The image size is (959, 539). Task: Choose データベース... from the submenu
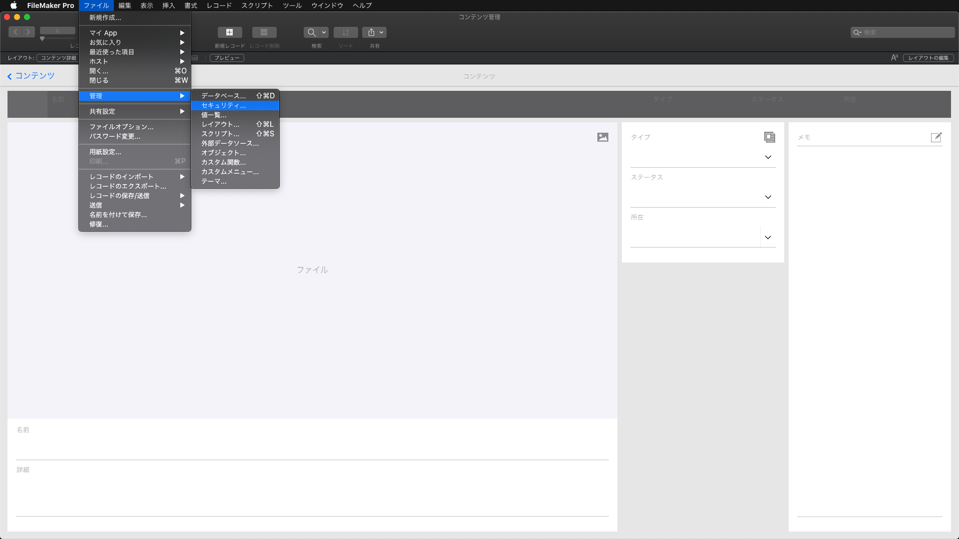click(x=223, y=96)
